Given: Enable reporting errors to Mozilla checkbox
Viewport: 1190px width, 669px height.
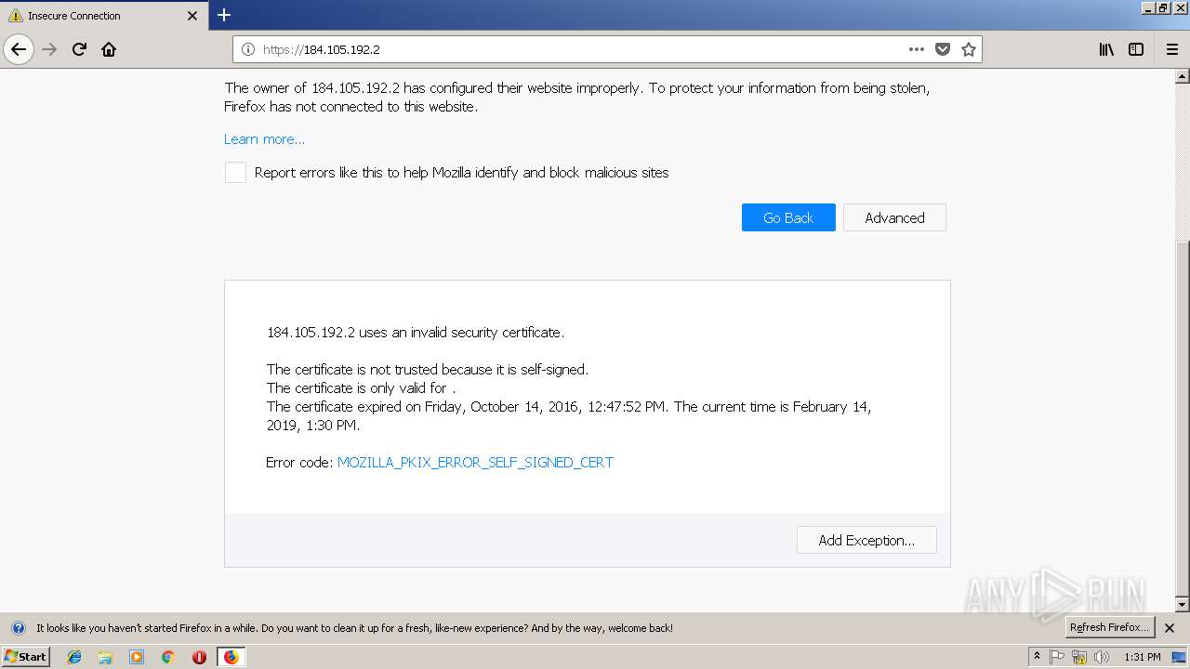Looking at the screenshot, I should point(235,172).
